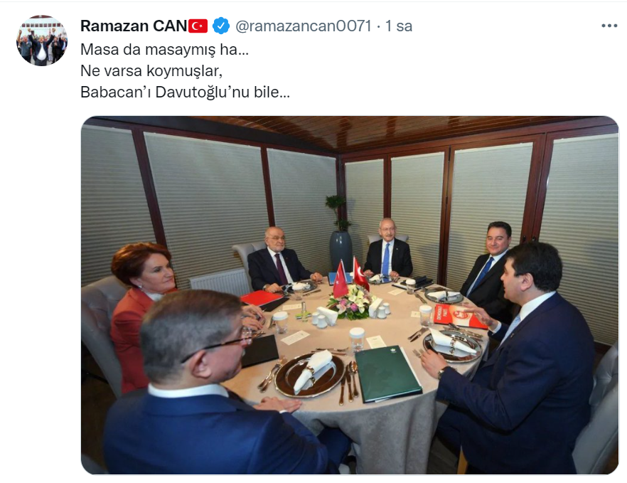Image resolution: width=627 pixels, height=483 pixels.
Task: Click the line "Babacan'ı Davutoğlu'nu bile…"
Action: [185, 92]
